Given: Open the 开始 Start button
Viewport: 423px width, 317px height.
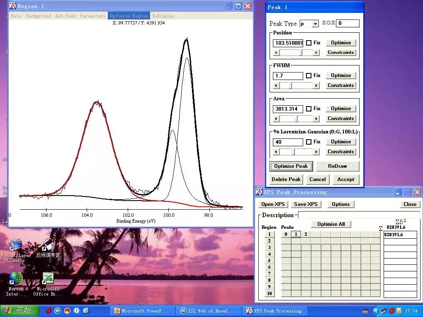Looking at the screenshot, I should click(x=19, y=310).
